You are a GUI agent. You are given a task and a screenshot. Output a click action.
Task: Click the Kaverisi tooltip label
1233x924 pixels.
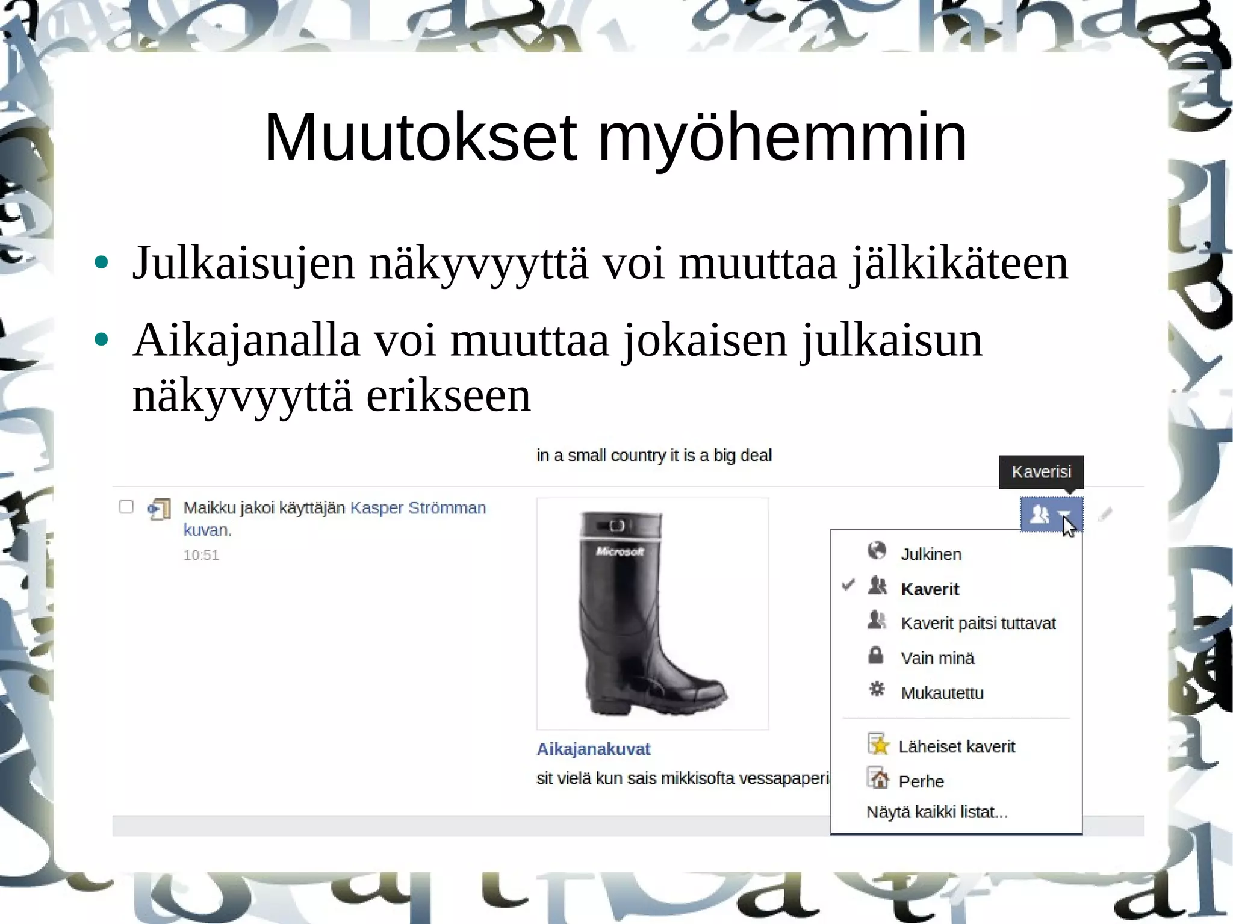click(1042, 472)
